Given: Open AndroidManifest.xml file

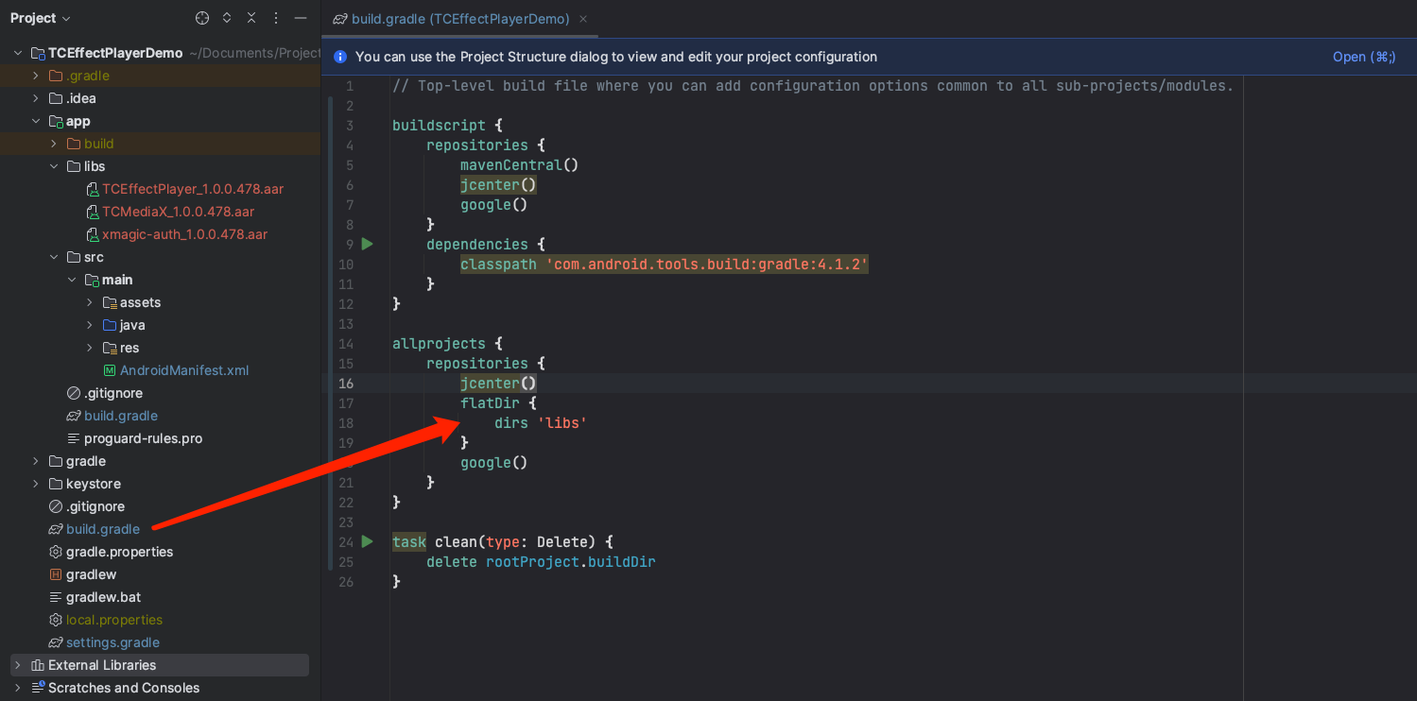Looking at the screenshot, I should click(x=183, y=370).
